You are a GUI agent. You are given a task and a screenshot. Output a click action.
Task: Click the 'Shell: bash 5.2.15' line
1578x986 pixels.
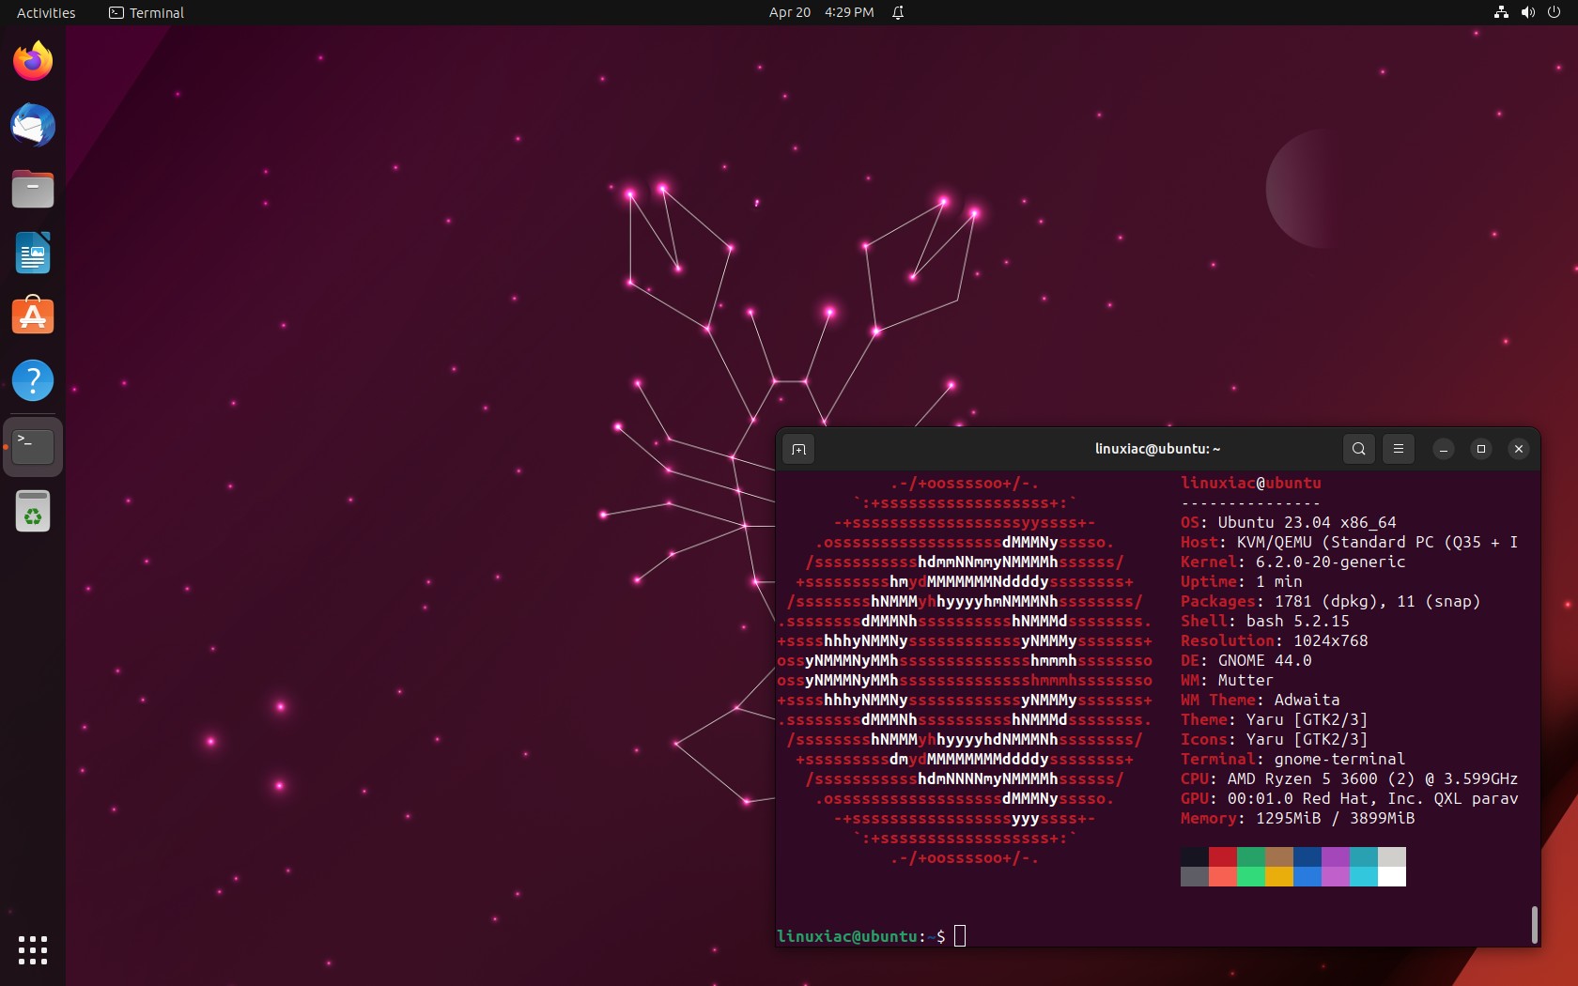click(1264, 621)
